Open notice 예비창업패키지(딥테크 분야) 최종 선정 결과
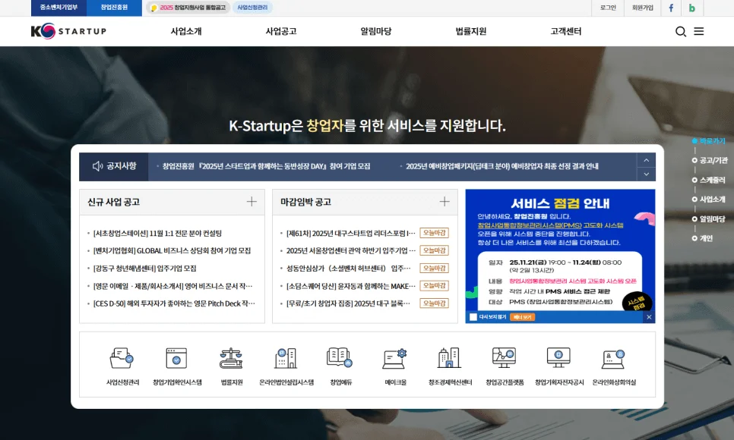This screenshot has height=440, width=734. point(501,166)
